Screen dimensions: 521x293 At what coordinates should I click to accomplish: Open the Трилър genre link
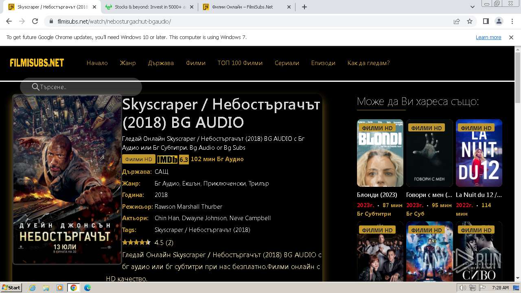(259, 183)
